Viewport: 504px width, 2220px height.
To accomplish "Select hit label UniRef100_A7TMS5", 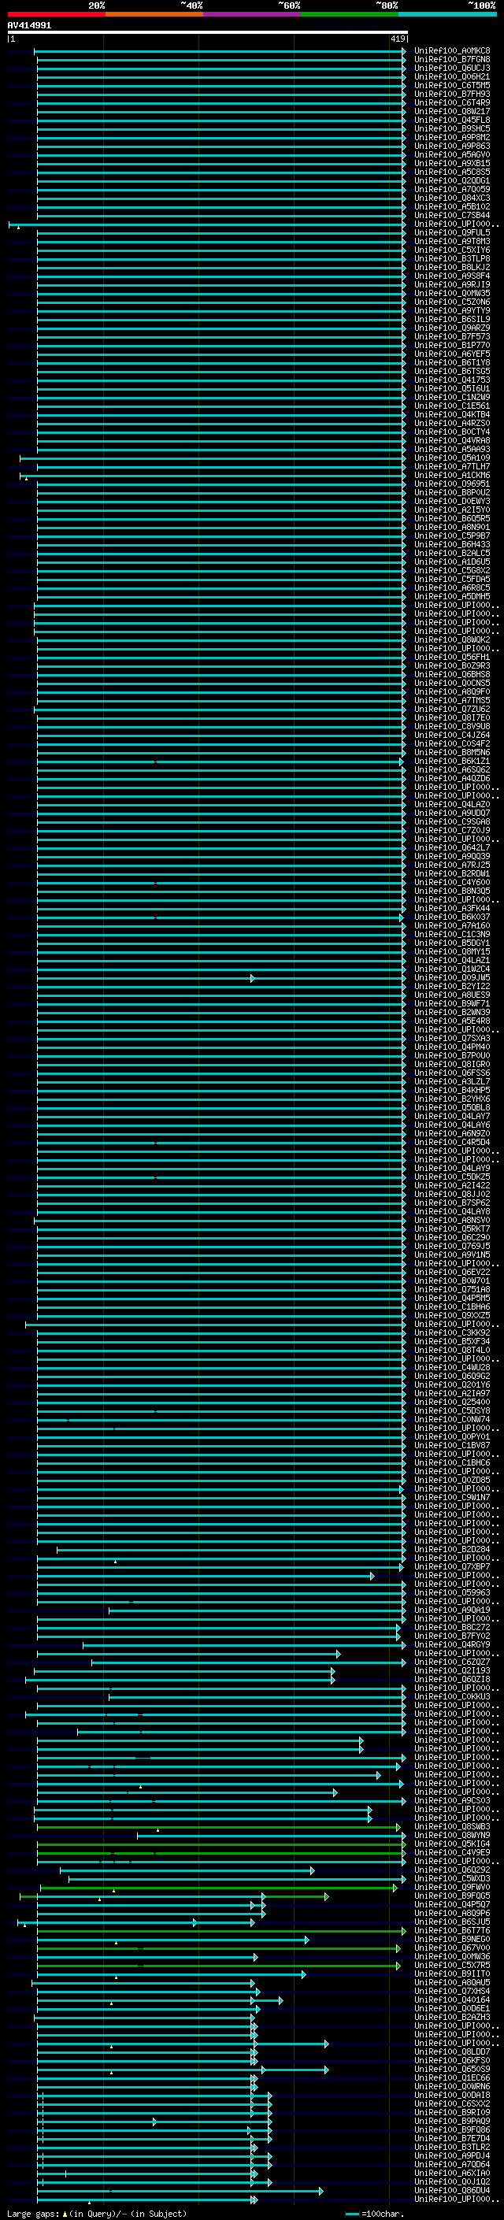I will (451, 701).
